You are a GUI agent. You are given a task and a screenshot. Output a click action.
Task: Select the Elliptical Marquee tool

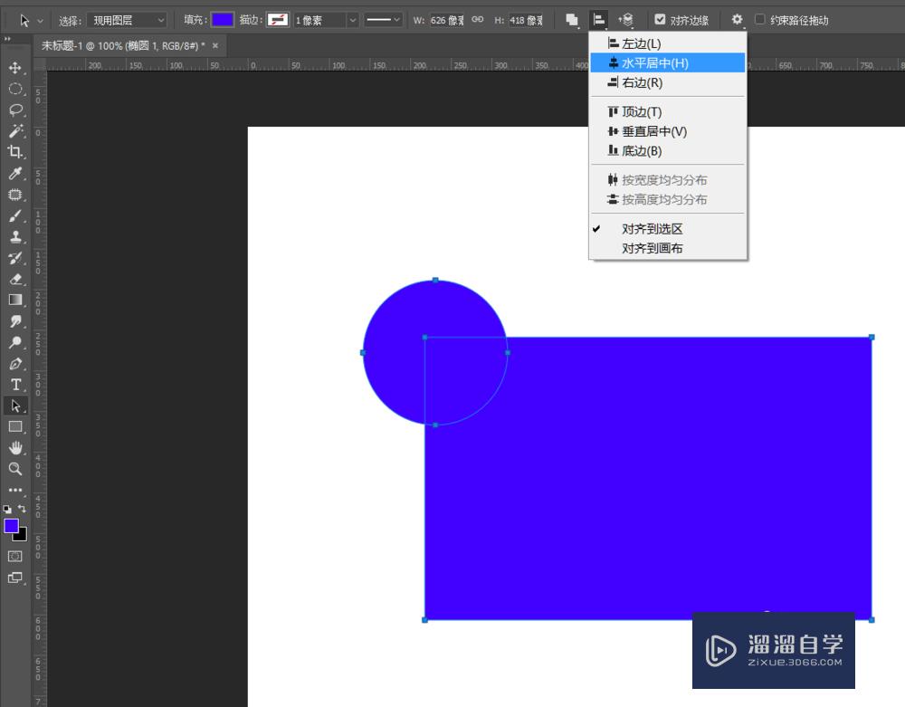(15, 89)
